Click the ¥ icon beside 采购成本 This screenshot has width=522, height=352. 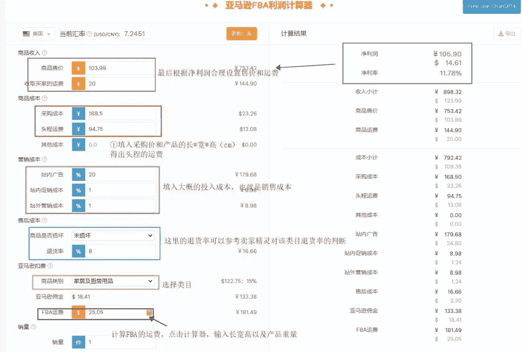[78, 113]
